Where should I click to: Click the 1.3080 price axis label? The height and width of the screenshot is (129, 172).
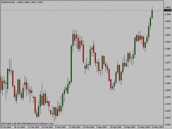[x=168, y=76]
